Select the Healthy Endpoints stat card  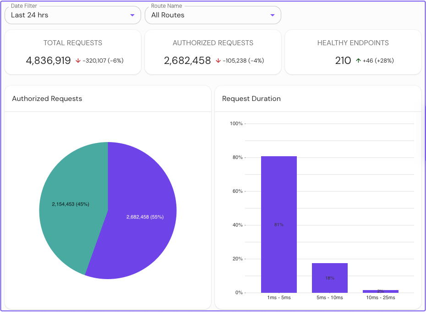(353, 52)
